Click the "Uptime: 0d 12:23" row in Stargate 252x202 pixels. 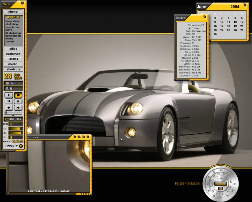point(192,64)
